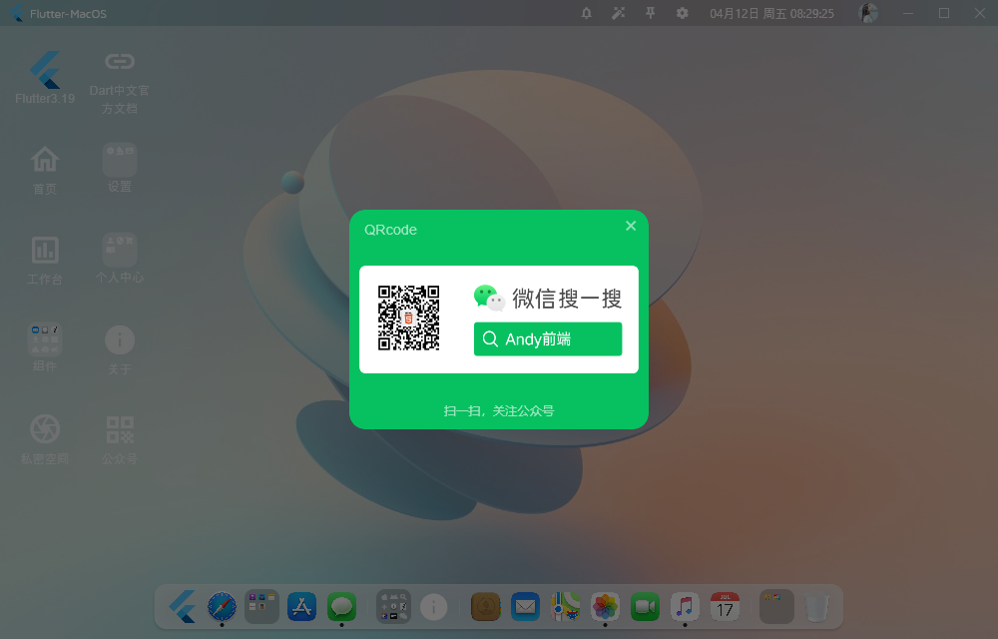Open the 首页 home icon
The height and width of the screenshot is (639, 998).
[x=45, y=159]
